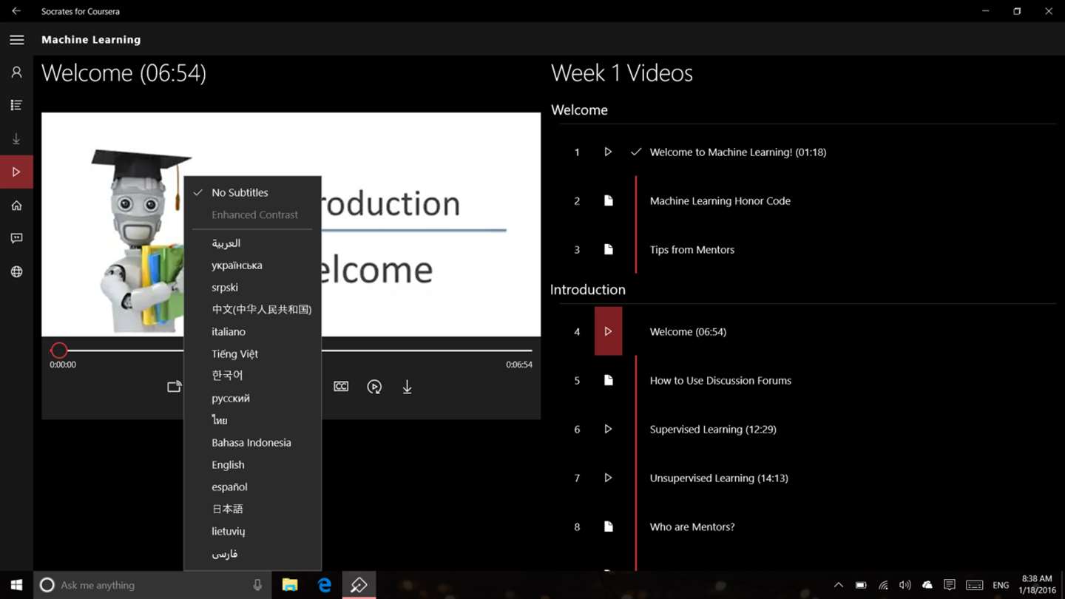
Task: Open Supervised Learning (12:29) lecture
Action: (x=713, y=429)
